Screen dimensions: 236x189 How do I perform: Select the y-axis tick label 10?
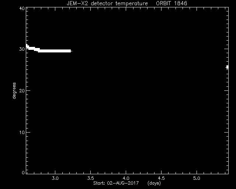(22, 132)
